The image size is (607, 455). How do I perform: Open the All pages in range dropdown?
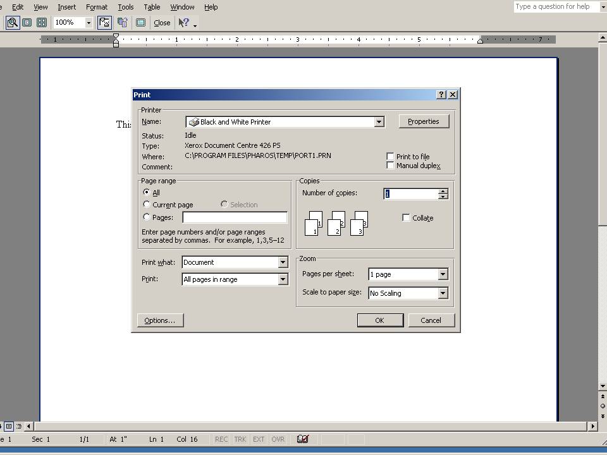(283, 279)
